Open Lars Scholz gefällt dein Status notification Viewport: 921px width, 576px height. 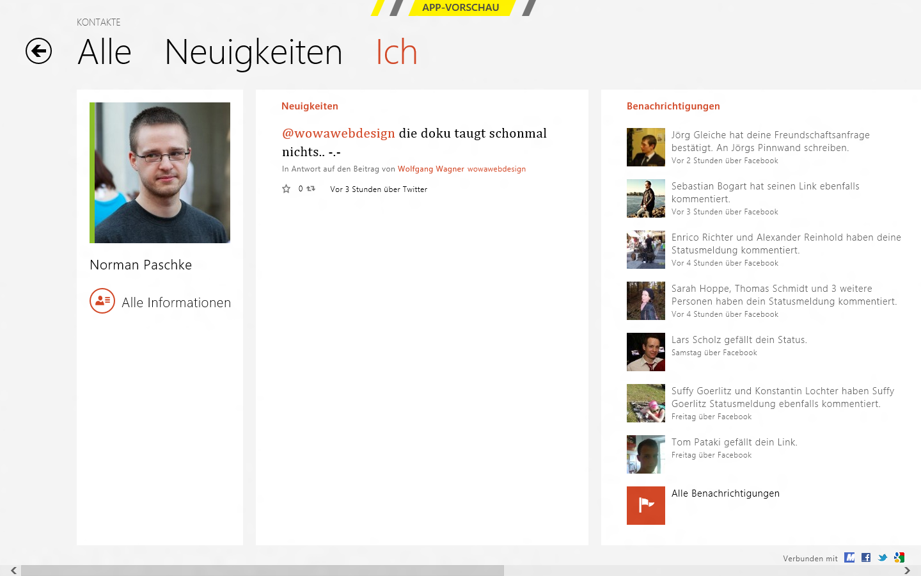pyautogui.click(x=739, y=340)
